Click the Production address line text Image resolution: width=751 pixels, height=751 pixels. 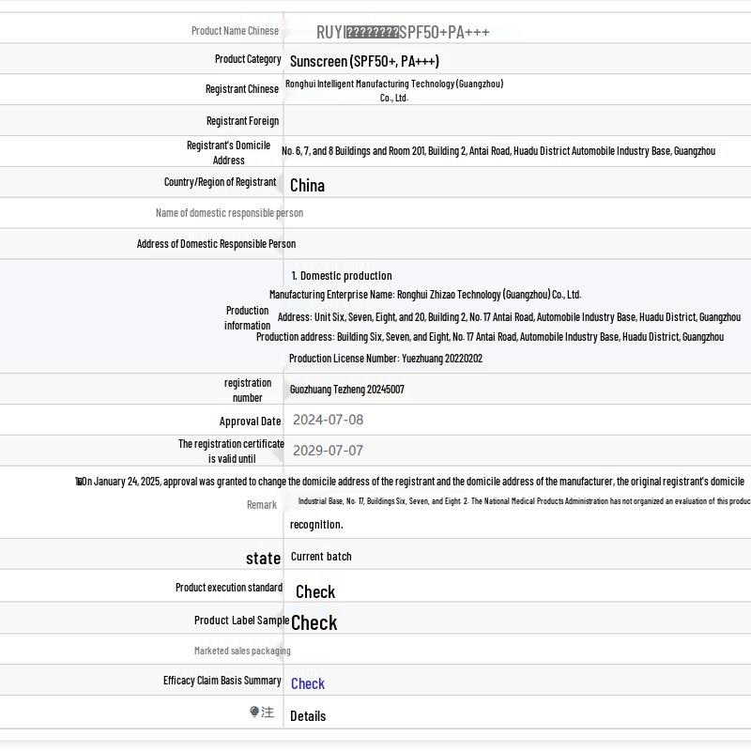[x=489, y=337]
